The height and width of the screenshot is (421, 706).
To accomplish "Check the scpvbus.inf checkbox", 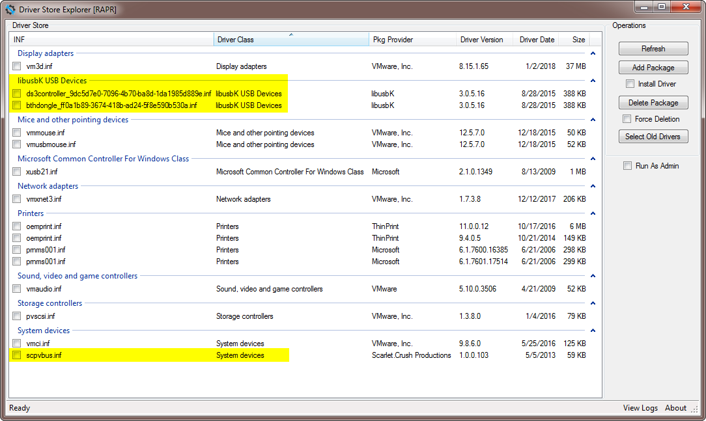I will coord(17,355).
